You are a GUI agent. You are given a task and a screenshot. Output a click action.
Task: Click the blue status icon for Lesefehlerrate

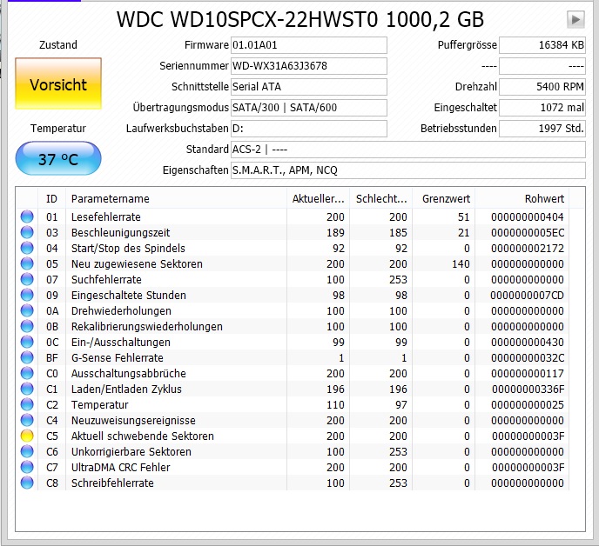click(27, 216)
